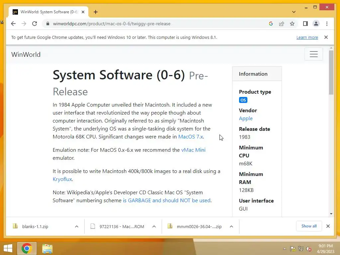Click the muted volume tray icon

click(309, 249)
